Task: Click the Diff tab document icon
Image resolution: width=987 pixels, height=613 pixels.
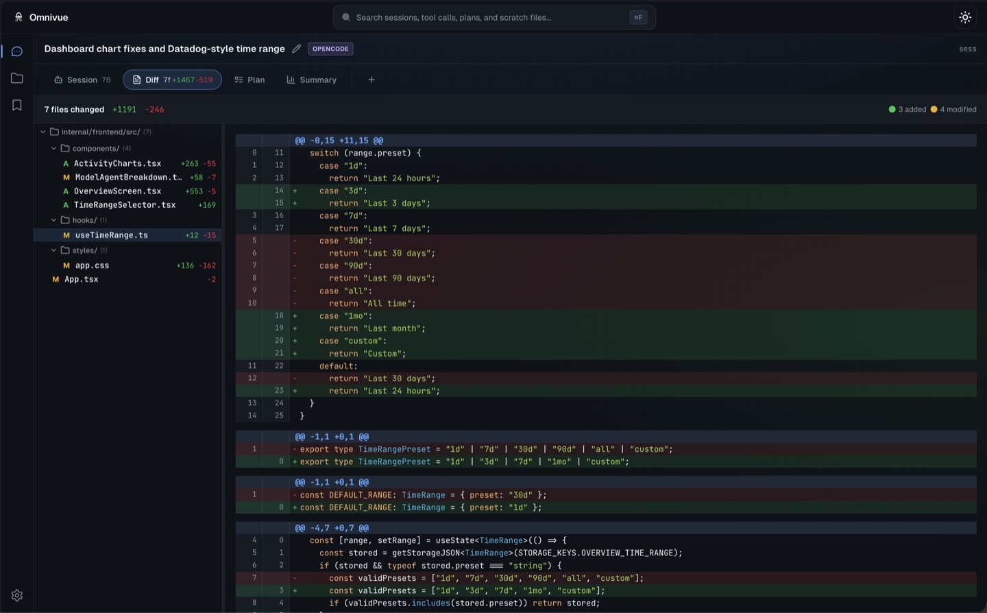Action: tap(136, 80)
